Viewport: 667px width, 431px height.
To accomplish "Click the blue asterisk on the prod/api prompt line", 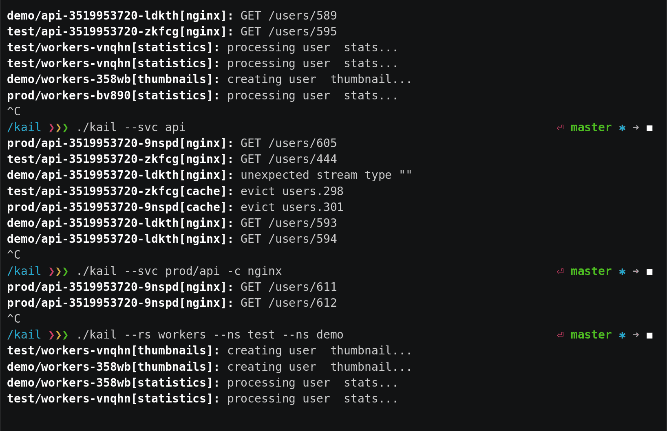I will (x=622, y=272).
